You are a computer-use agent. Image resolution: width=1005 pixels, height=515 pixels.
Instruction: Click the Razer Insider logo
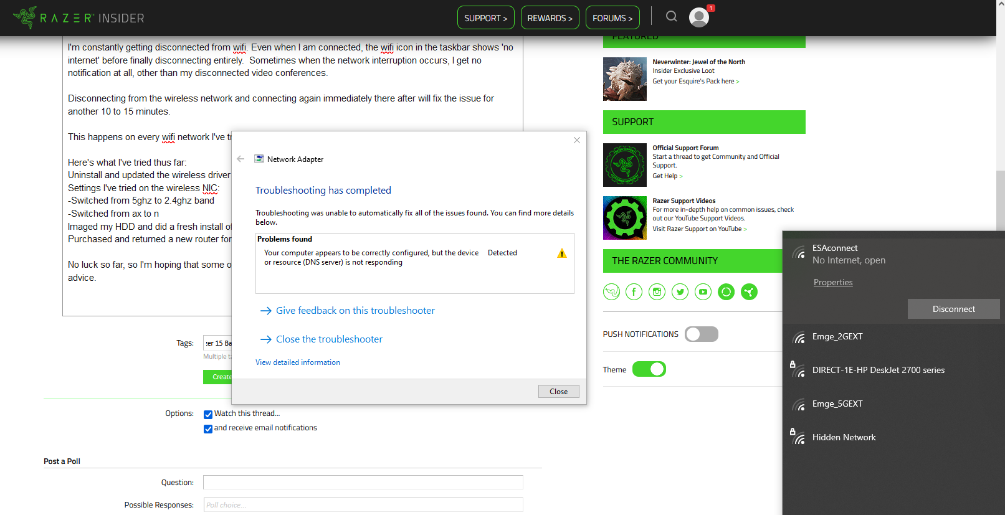pyautogui.click(x=79, y=18)
